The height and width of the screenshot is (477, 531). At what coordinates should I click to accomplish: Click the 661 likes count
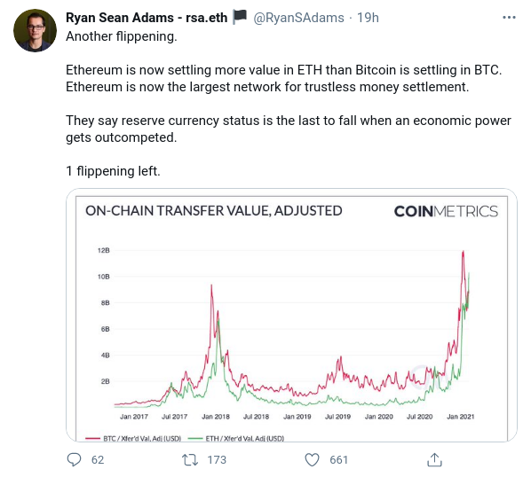pyautogui.click(x=338, y=460)
